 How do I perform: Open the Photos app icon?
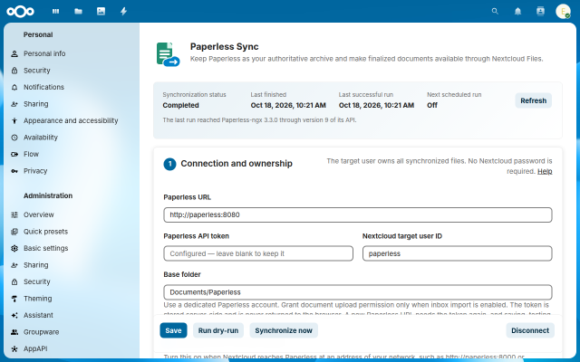coord(101,12)
